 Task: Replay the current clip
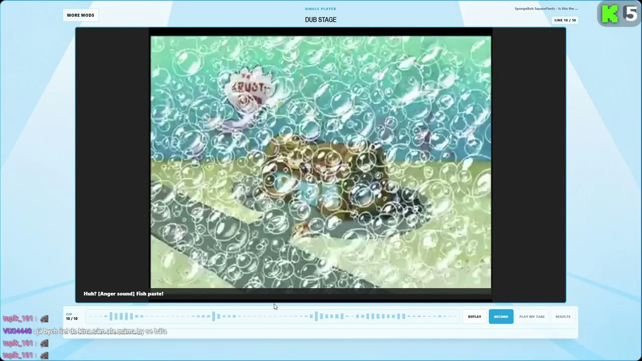coord(474,316)
